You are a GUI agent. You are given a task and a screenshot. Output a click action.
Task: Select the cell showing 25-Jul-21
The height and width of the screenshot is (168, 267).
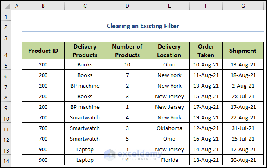tap(243, 139)
